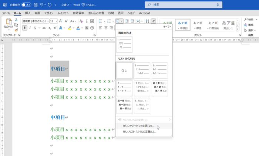Screen dimensions: 259x156
Task: Click the Sort A-Z icon
Action: [x=147, y=21]
